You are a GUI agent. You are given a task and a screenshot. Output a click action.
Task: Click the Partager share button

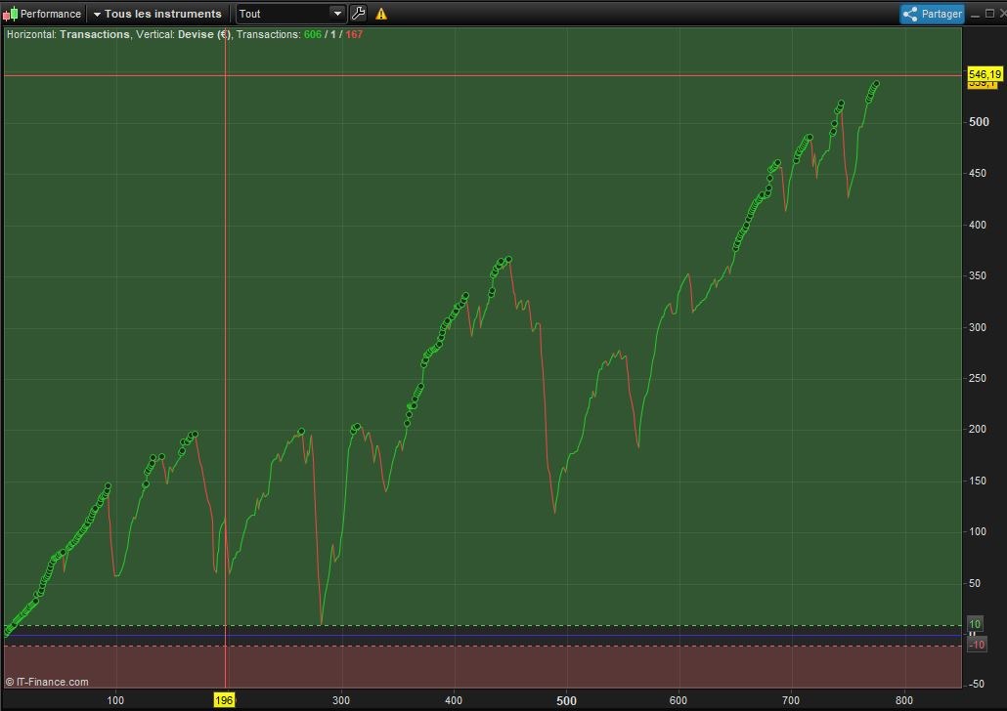pos(932,14)
